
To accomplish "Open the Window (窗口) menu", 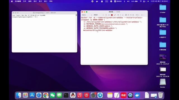I will [x=46, y=1].
